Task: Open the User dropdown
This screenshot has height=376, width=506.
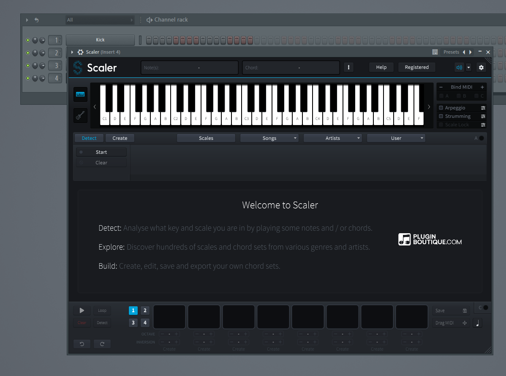Action: pos(396,138)
